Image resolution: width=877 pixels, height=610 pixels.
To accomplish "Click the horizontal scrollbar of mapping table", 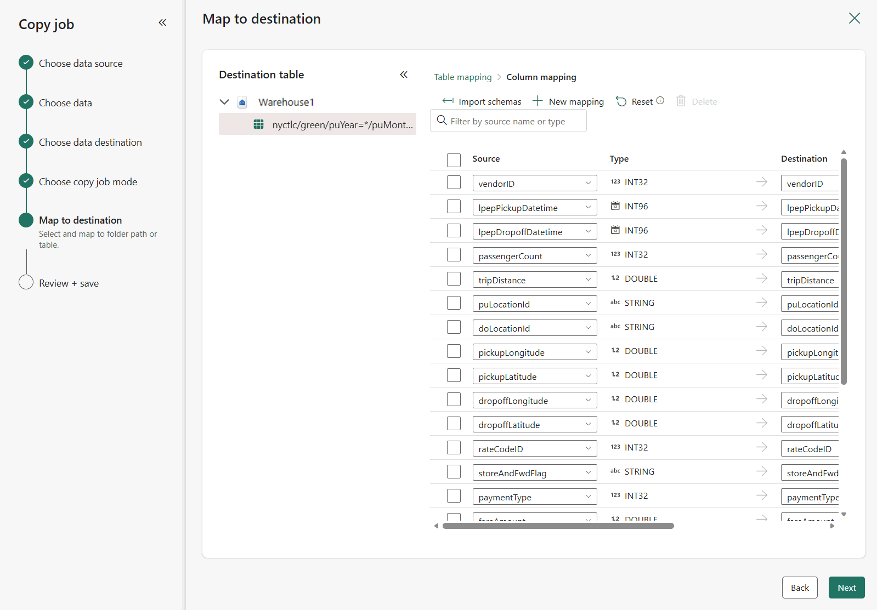I will (x=558, y=526).
